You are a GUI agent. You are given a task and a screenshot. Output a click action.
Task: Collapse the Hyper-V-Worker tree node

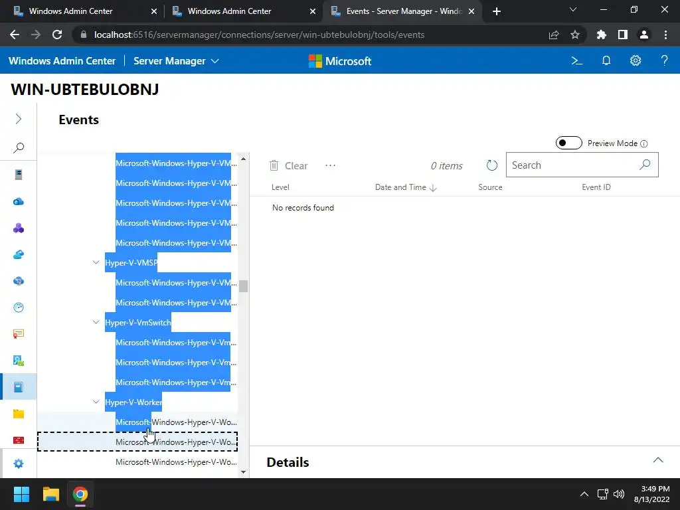[96, 402]
